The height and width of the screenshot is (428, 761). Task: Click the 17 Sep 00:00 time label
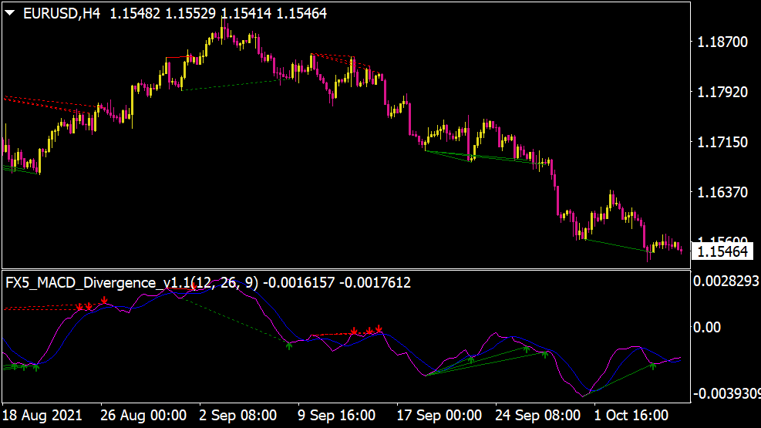pos(439,416)
